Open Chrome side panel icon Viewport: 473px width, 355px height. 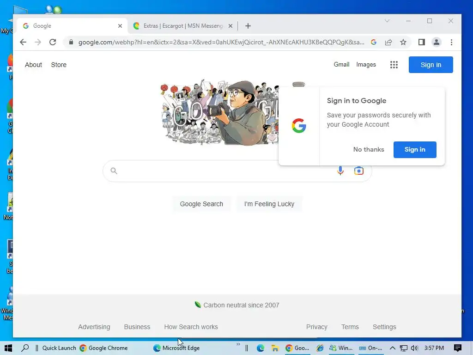tap(421, 42)
